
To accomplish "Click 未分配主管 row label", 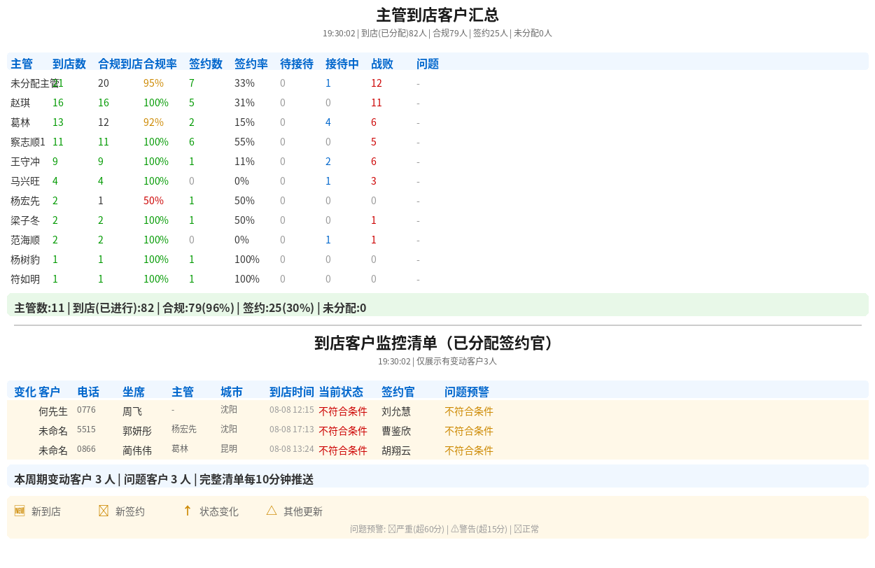I will tap(35, 83).
